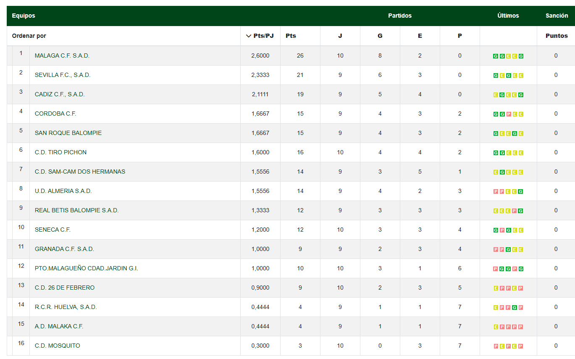The image size is (575, 359).
Task: Click the 19 points value for CADIZ
Action: click(300, 94)
